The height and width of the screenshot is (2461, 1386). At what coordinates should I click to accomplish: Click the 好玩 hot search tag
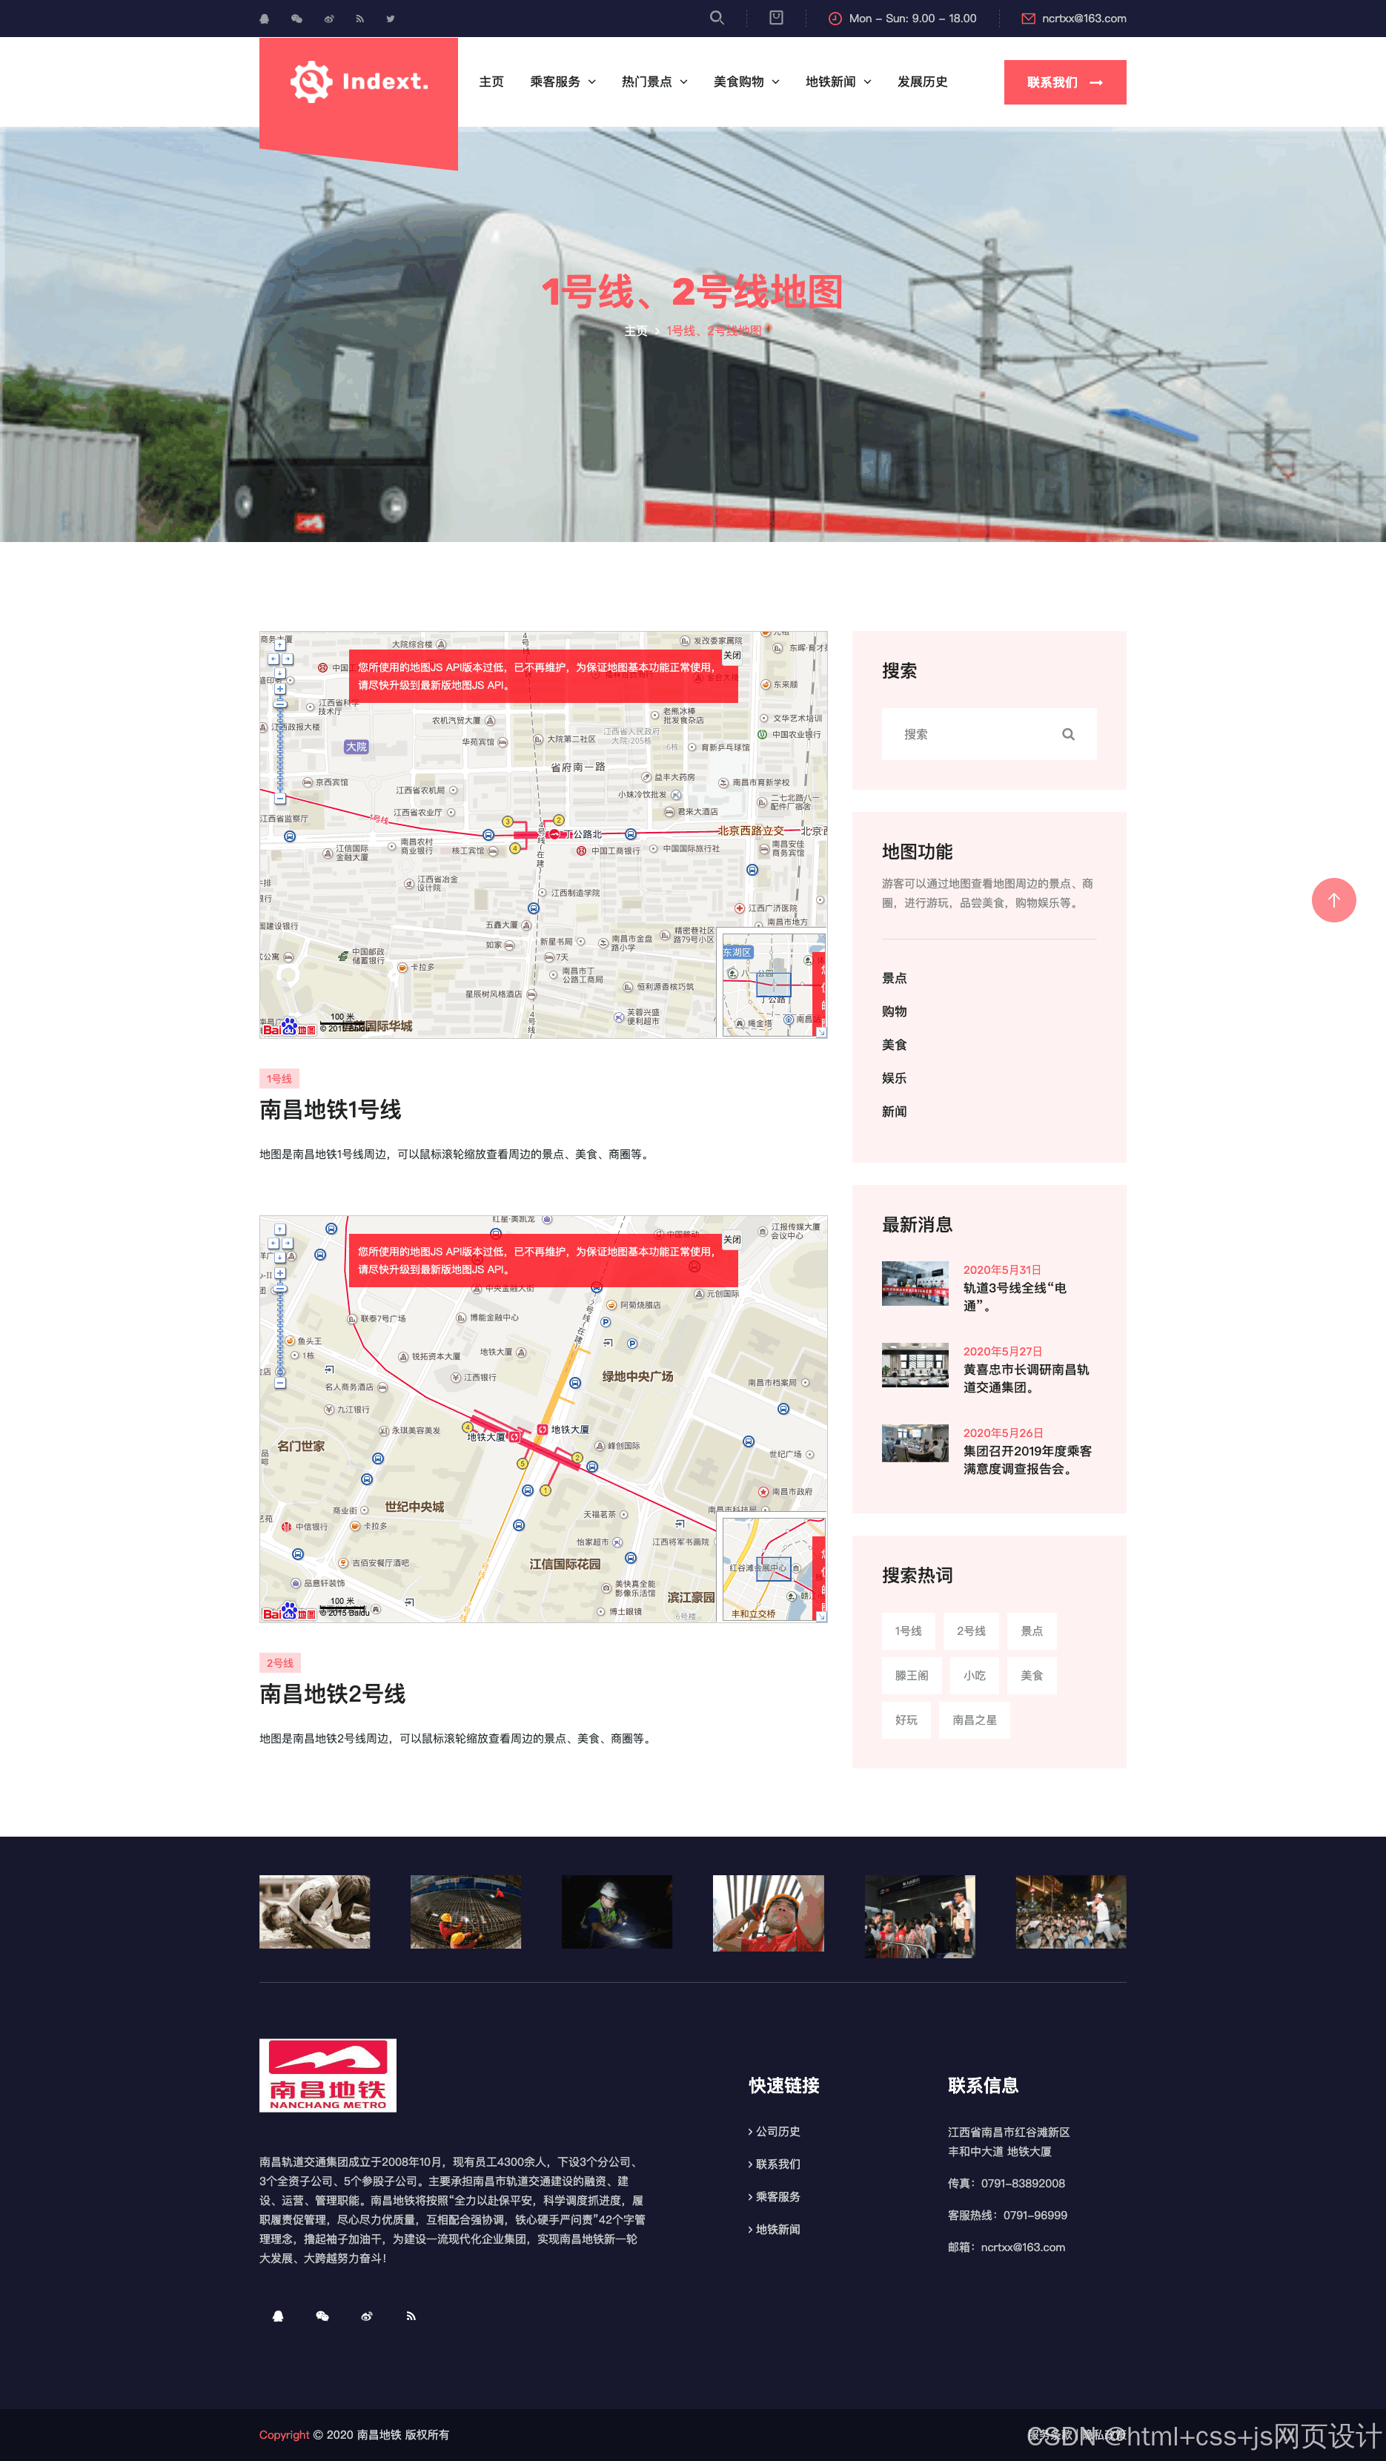coord(906,1720)
